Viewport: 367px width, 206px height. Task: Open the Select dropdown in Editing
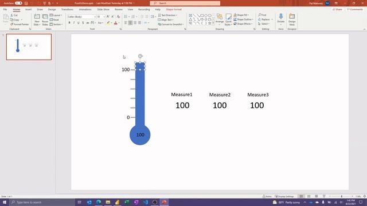(264, 24)
